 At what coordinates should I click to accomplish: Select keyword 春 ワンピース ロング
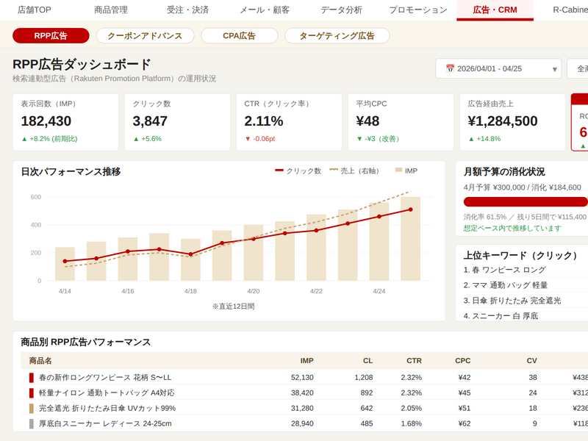(x=504, y=270)
